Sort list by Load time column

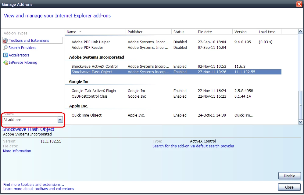(x=269, y=32)
